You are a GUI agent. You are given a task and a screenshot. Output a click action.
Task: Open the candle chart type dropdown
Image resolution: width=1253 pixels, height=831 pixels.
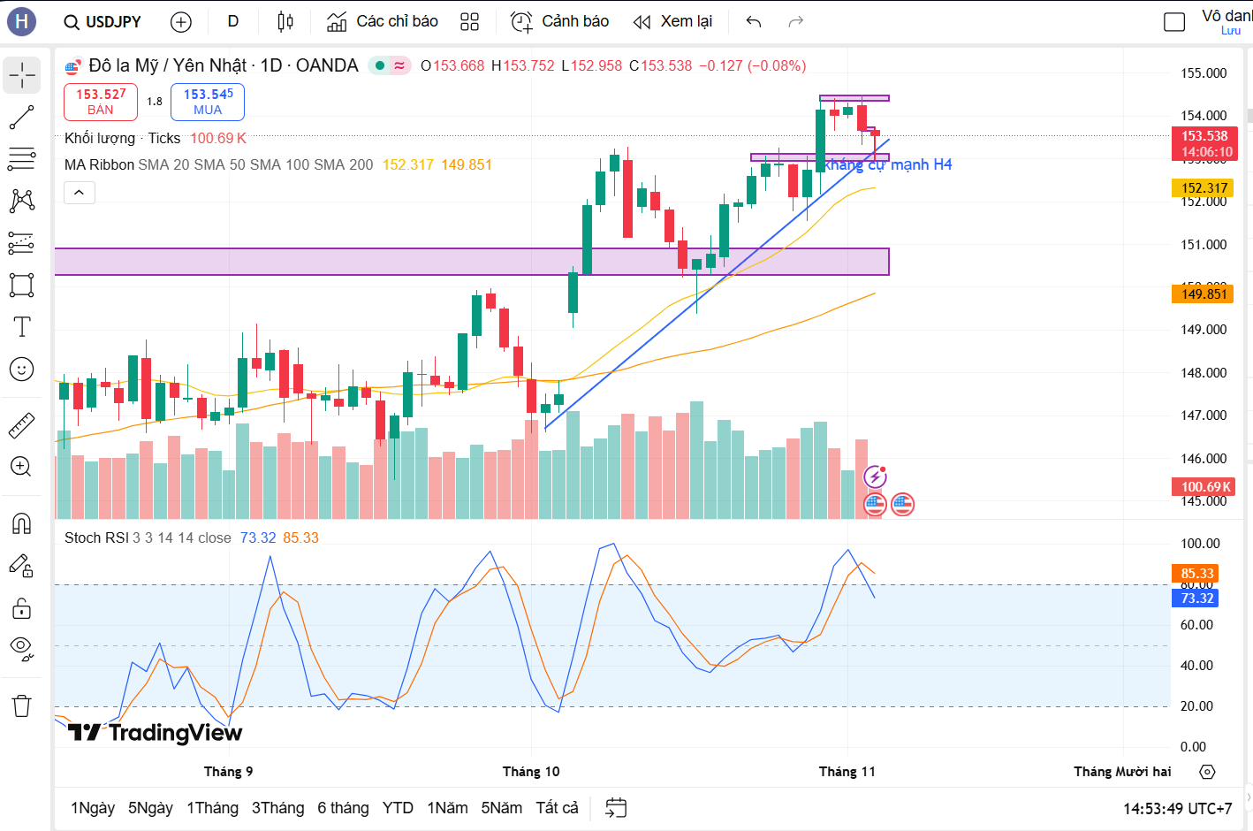click(285, 20)
